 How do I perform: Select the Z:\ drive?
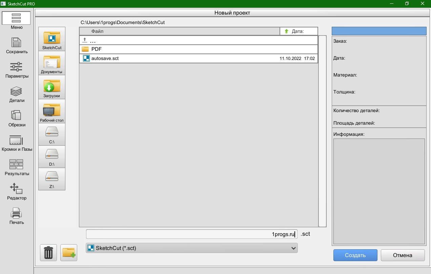pyautogui.click(x=52, y=179)
